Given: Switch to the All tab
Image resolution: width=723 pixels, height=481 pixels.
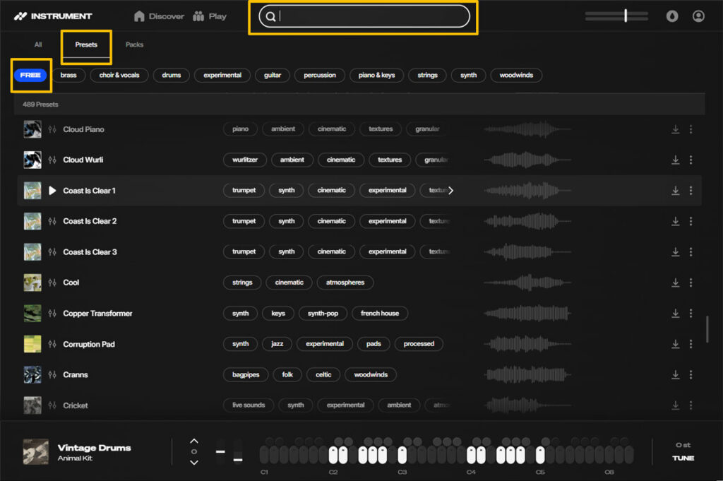Looking at the screenshot, I should pos(38,44).
